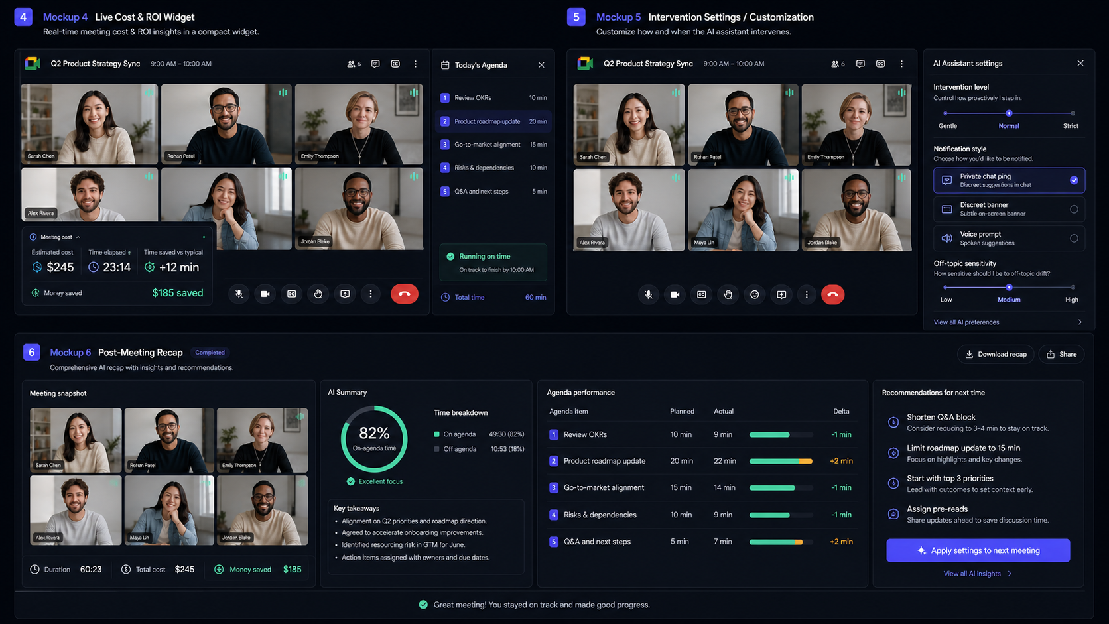Open emoji reactions in Mockup 5 controls
1109x624 pixels.
754,294
